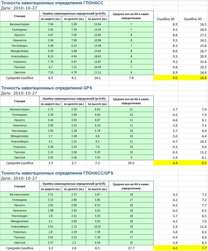Click "Среднее кол-во КА" header in bottom table

pos(131,186)
